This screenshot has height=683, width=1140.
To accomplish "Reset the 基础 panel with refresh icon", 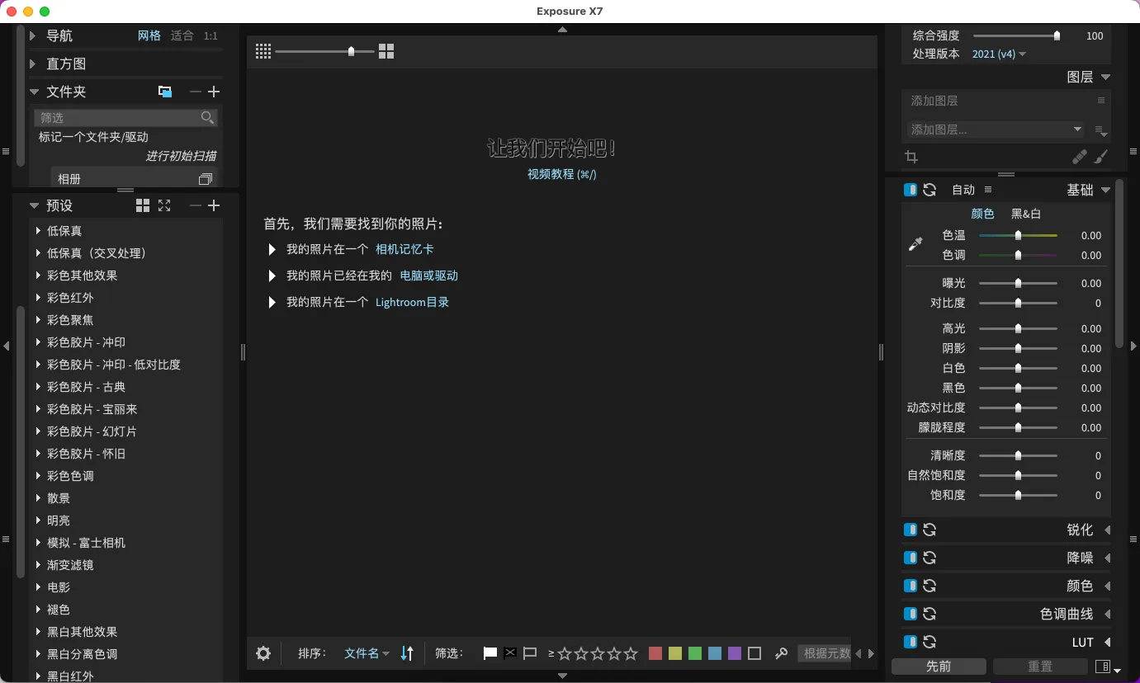I will tap(930, 190).
